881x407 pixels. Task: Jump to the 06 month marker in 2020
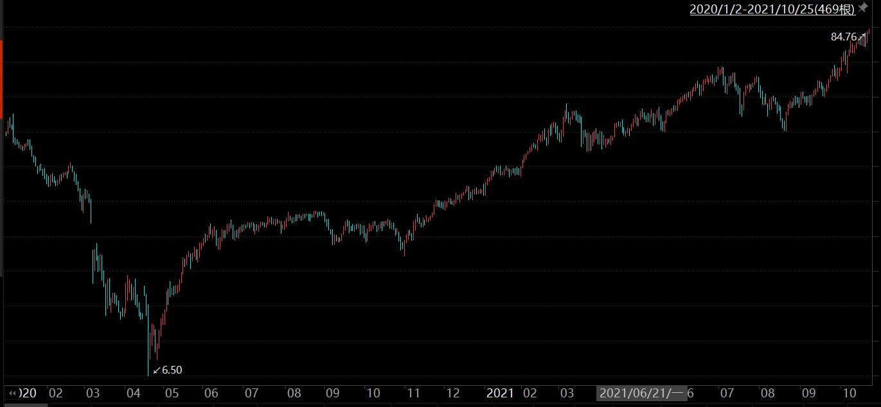(211, 393)
